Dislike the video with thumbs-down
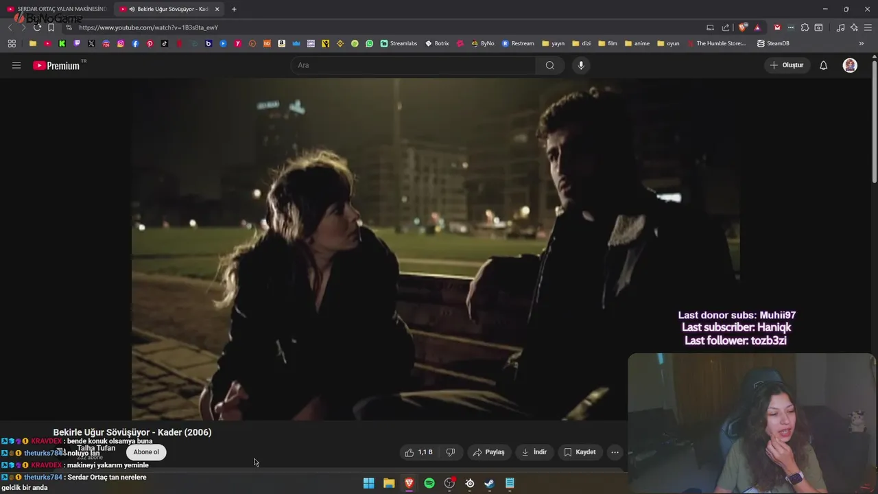 [x=451, y=452]
